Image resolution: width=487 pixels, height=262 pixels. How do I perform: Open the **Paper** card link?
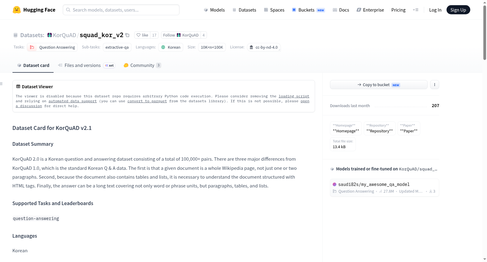pyautogui.click(x=409, y=128)
